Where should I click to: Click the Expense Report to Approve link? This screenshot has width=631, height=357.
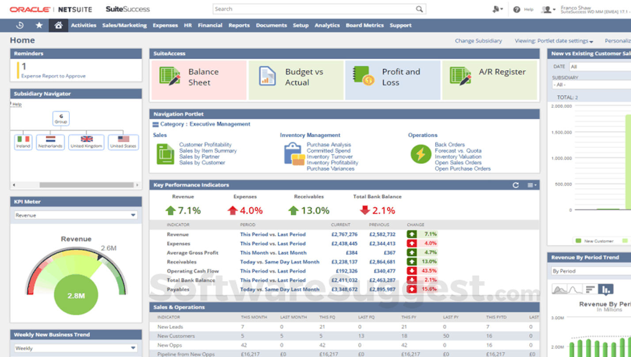coord(53,76)
